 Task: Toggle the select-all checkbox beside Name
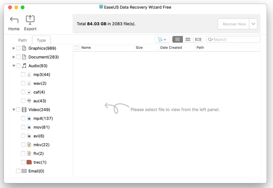tap(77, 47)
